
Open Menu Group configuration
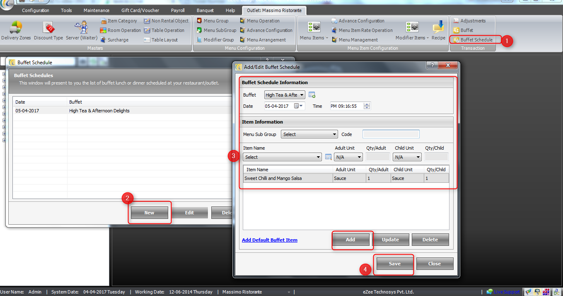click(x=212, y=21)
